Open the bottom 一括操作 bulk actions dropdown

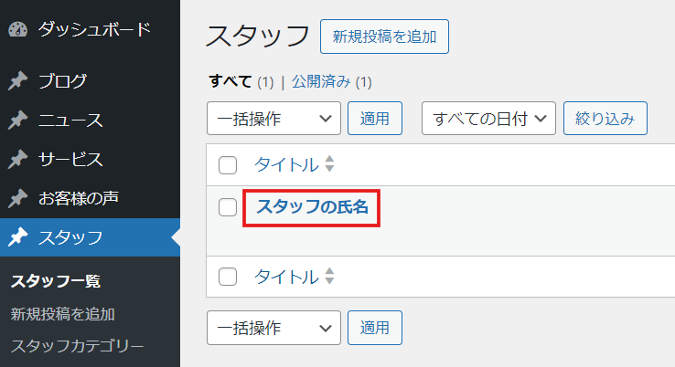click(273, 328)
